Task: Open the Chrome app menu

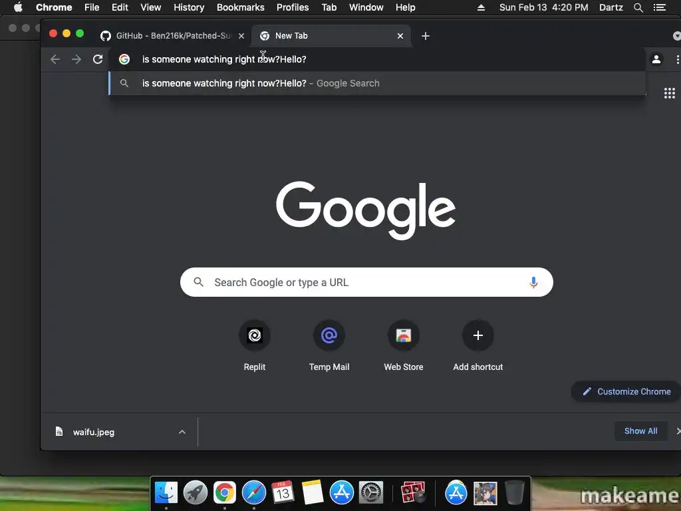Action: (x=54, y=7)
